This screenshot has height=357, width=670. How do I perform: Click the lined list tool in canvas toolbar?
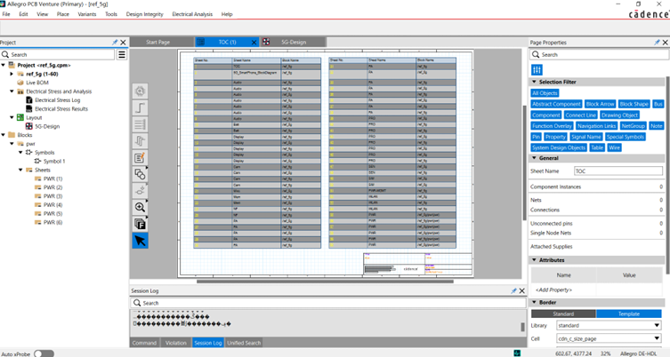[140, 124]
